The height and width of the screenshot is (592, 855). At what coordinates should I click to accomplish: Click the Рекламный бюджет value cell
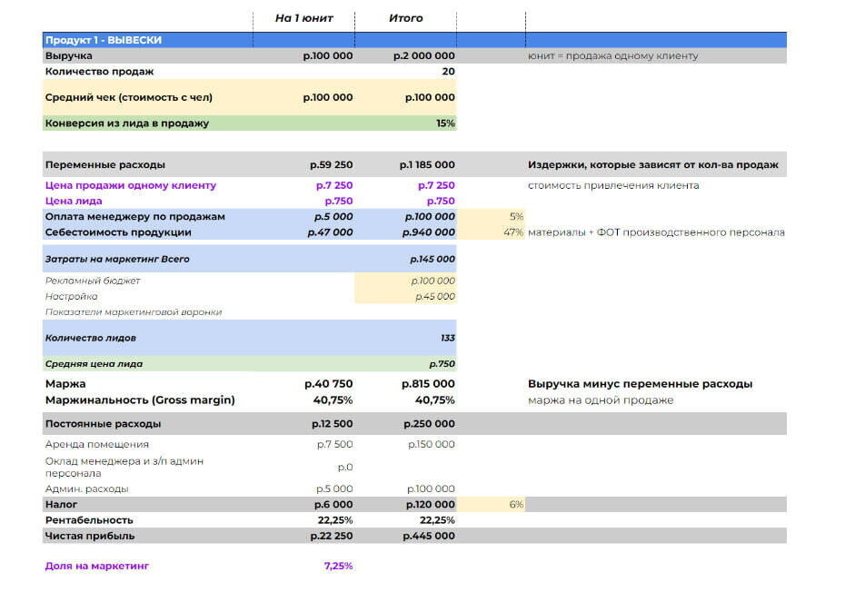(x=432, y=281)
